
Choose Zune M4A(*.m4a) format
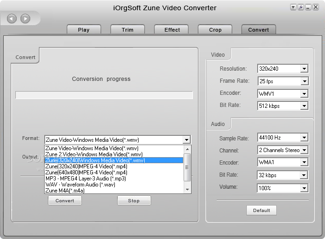click(114, 191)
